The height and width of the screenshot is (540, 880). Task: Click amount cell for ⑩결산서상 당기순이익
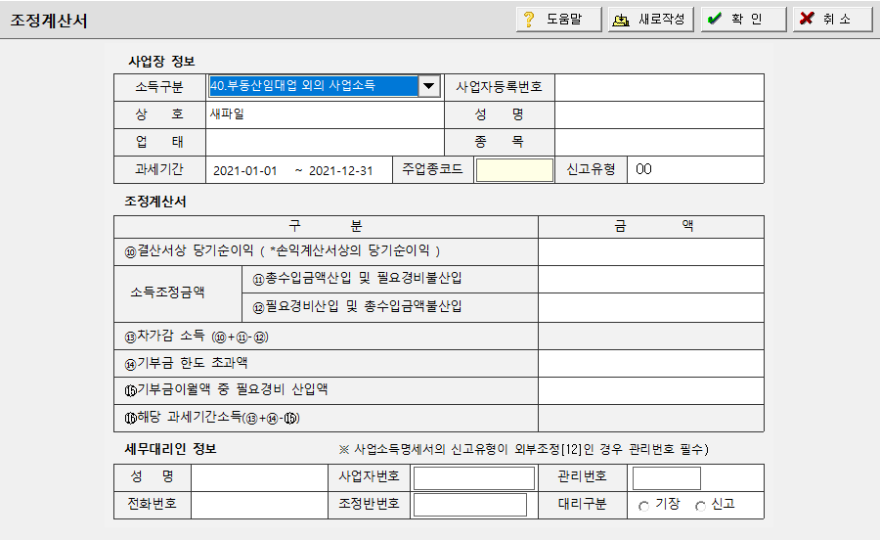[x=651, y=252]
